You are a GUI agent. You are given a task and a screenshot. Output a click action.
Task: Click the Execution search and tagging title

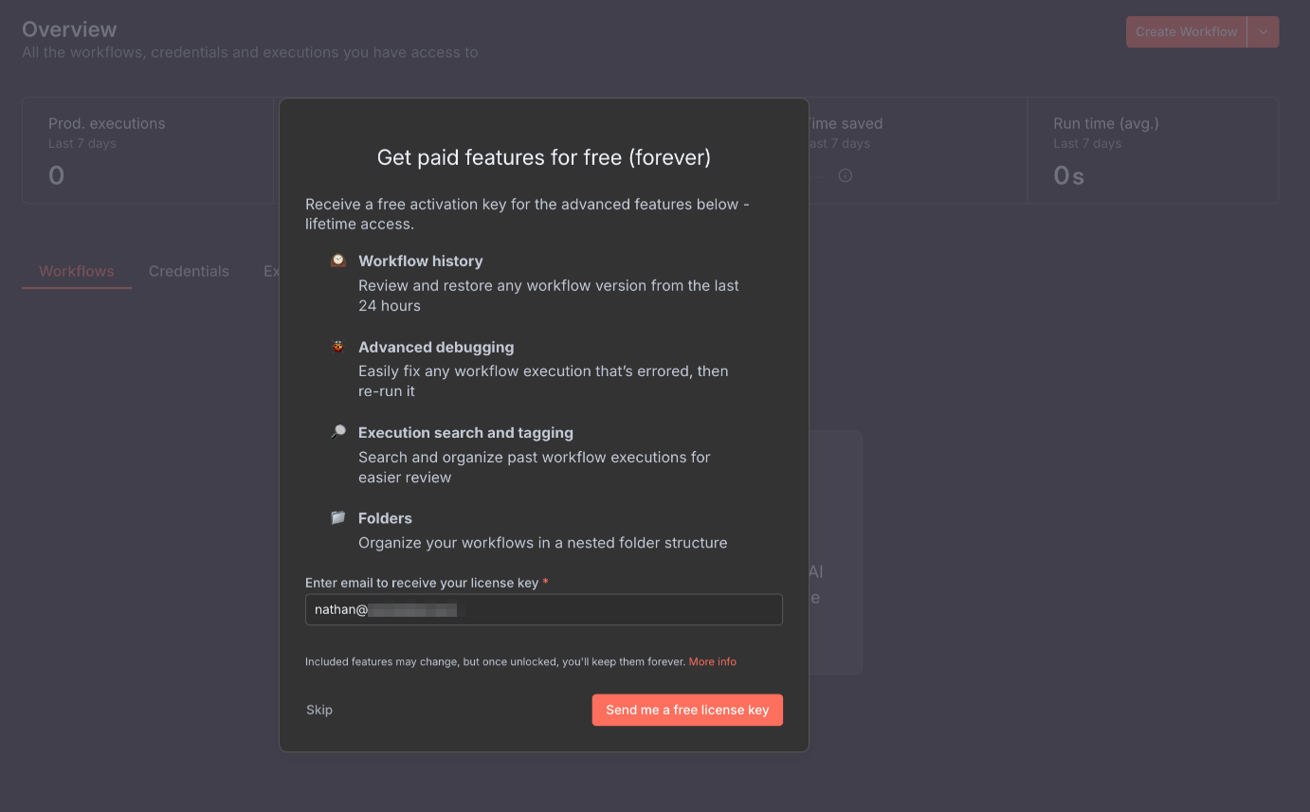click(x=465, y=432)
